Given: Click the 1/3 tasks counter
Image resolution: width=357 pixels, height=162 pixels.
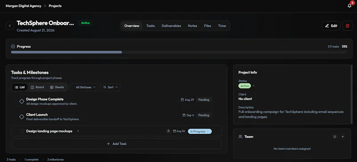Looking at the screenshot, I should pos(333,47).
